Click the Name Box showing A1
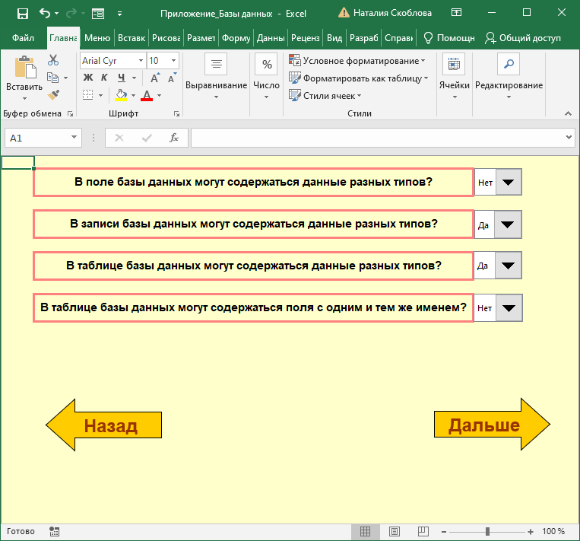This screenshot has width=580, height=541. point(36,138)
